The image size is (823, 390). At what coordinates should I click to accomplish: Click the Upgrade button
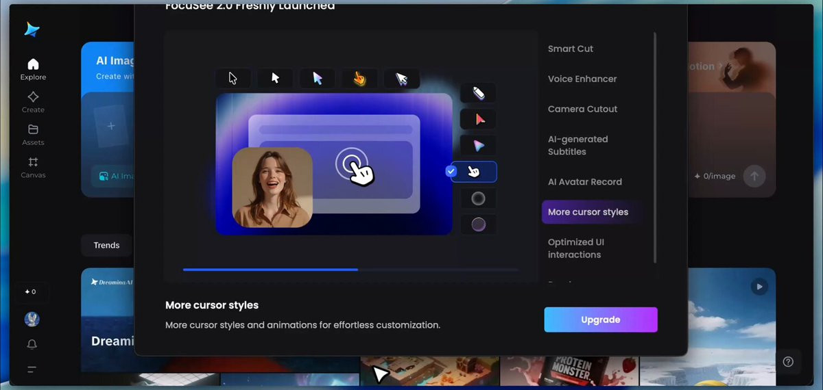pos(601,320)
